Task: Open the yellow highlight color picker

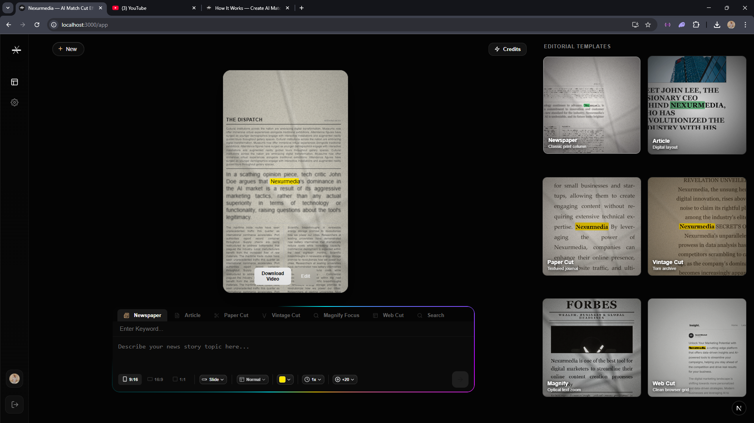Action: click(285, 379)
